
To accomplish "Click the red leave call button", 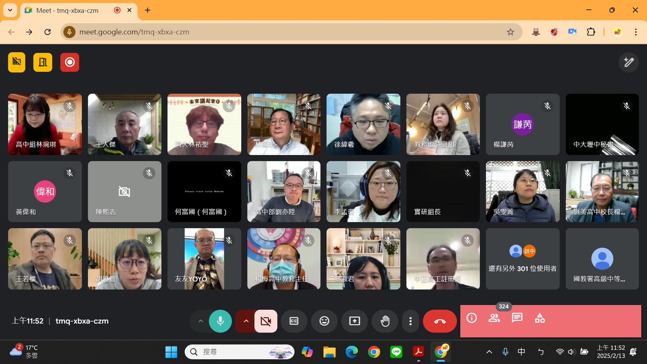I will pyautogui.click(x=440, y=321).
